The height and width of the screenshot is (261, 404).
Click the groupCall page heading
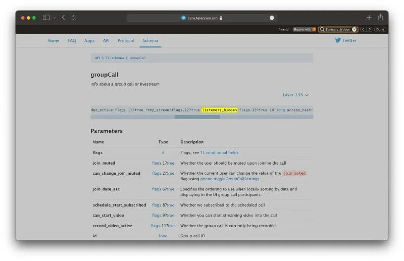(x=105, y=75)
